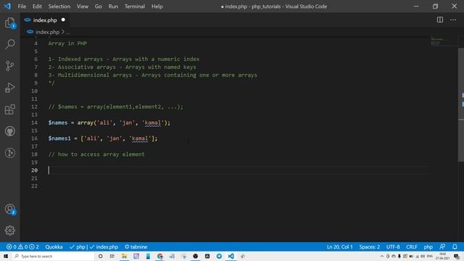Click index.php in the breadcrumb
This screenshot has height=261, width=464.
pyautogui.click(x=47, y=32)
